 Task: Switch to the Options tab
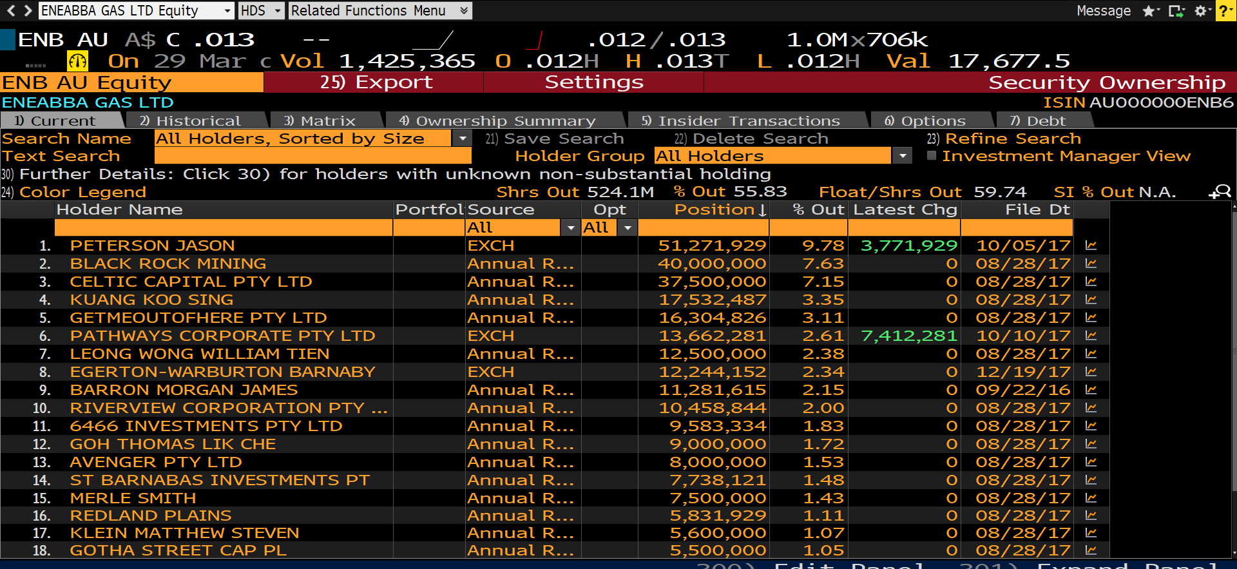(931, 121)
